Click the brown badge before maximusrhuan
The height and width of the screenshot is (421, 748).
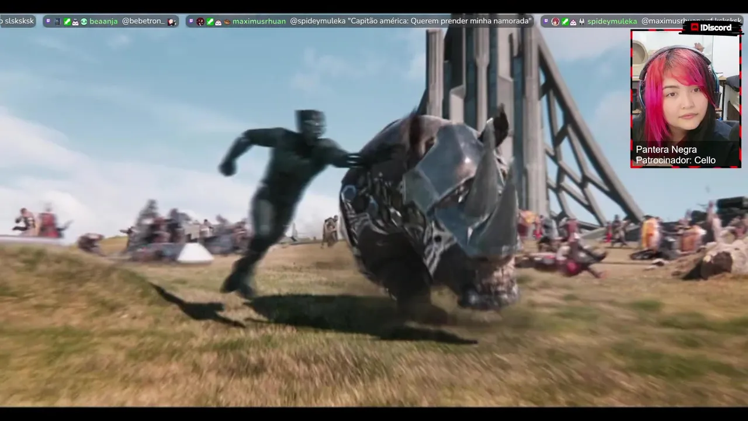click(227, 22)
